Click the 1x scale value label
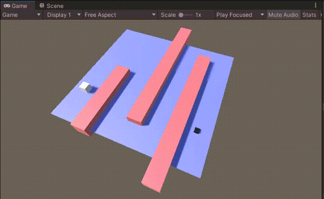Viewport: 324px width, 199px height. pos(198,15)
